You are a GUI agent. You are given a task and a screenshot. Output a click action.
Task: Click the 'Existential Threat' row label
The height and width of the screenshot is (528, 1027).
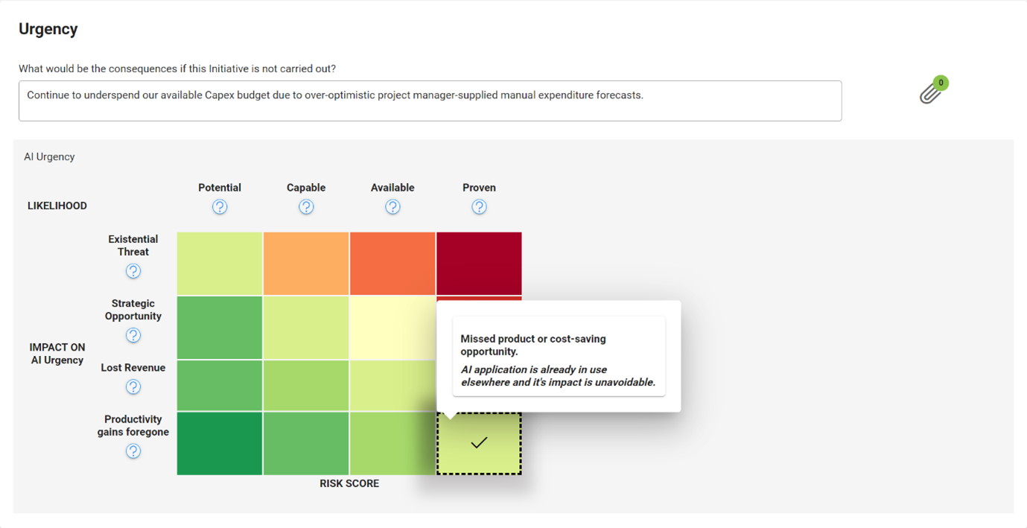pyautogui.click(x=133, y=246)
